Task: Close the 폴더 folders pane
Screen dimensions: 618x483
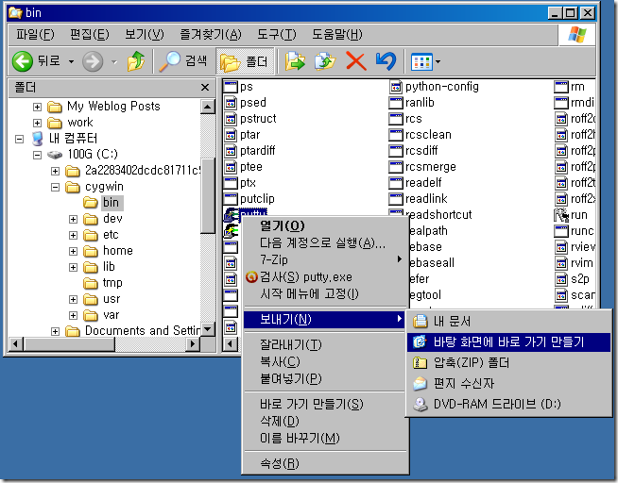Action: coord(205,88)
